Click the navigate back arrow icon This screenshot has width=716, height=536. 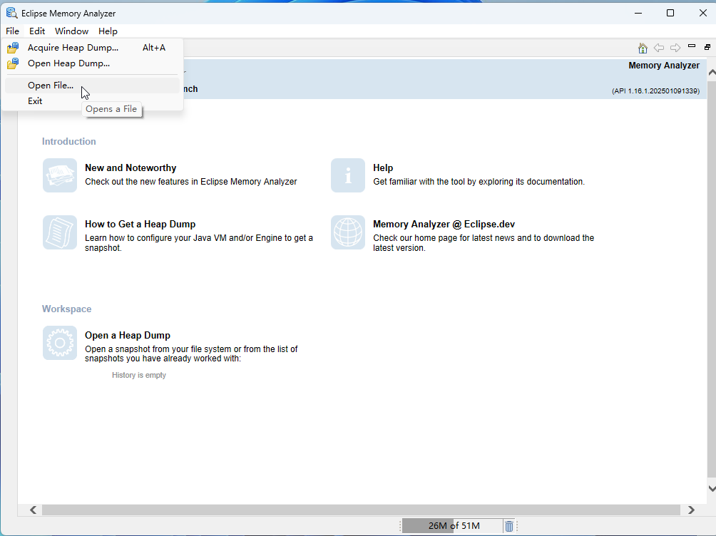coord(658,48)
